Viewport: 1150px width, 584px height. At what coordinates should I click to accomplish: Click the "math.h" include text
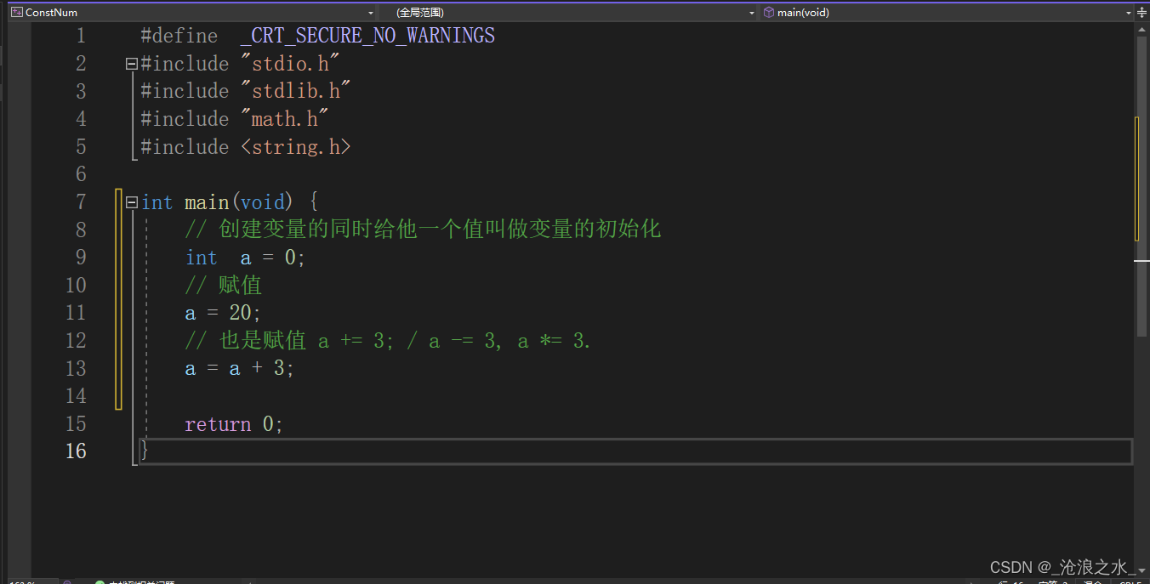click(x=285, y=119)
